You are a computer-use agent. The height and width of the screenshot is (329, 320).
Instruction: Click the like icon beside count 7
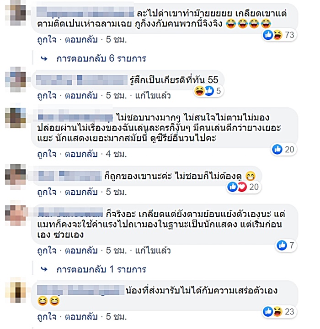point(282,245)
